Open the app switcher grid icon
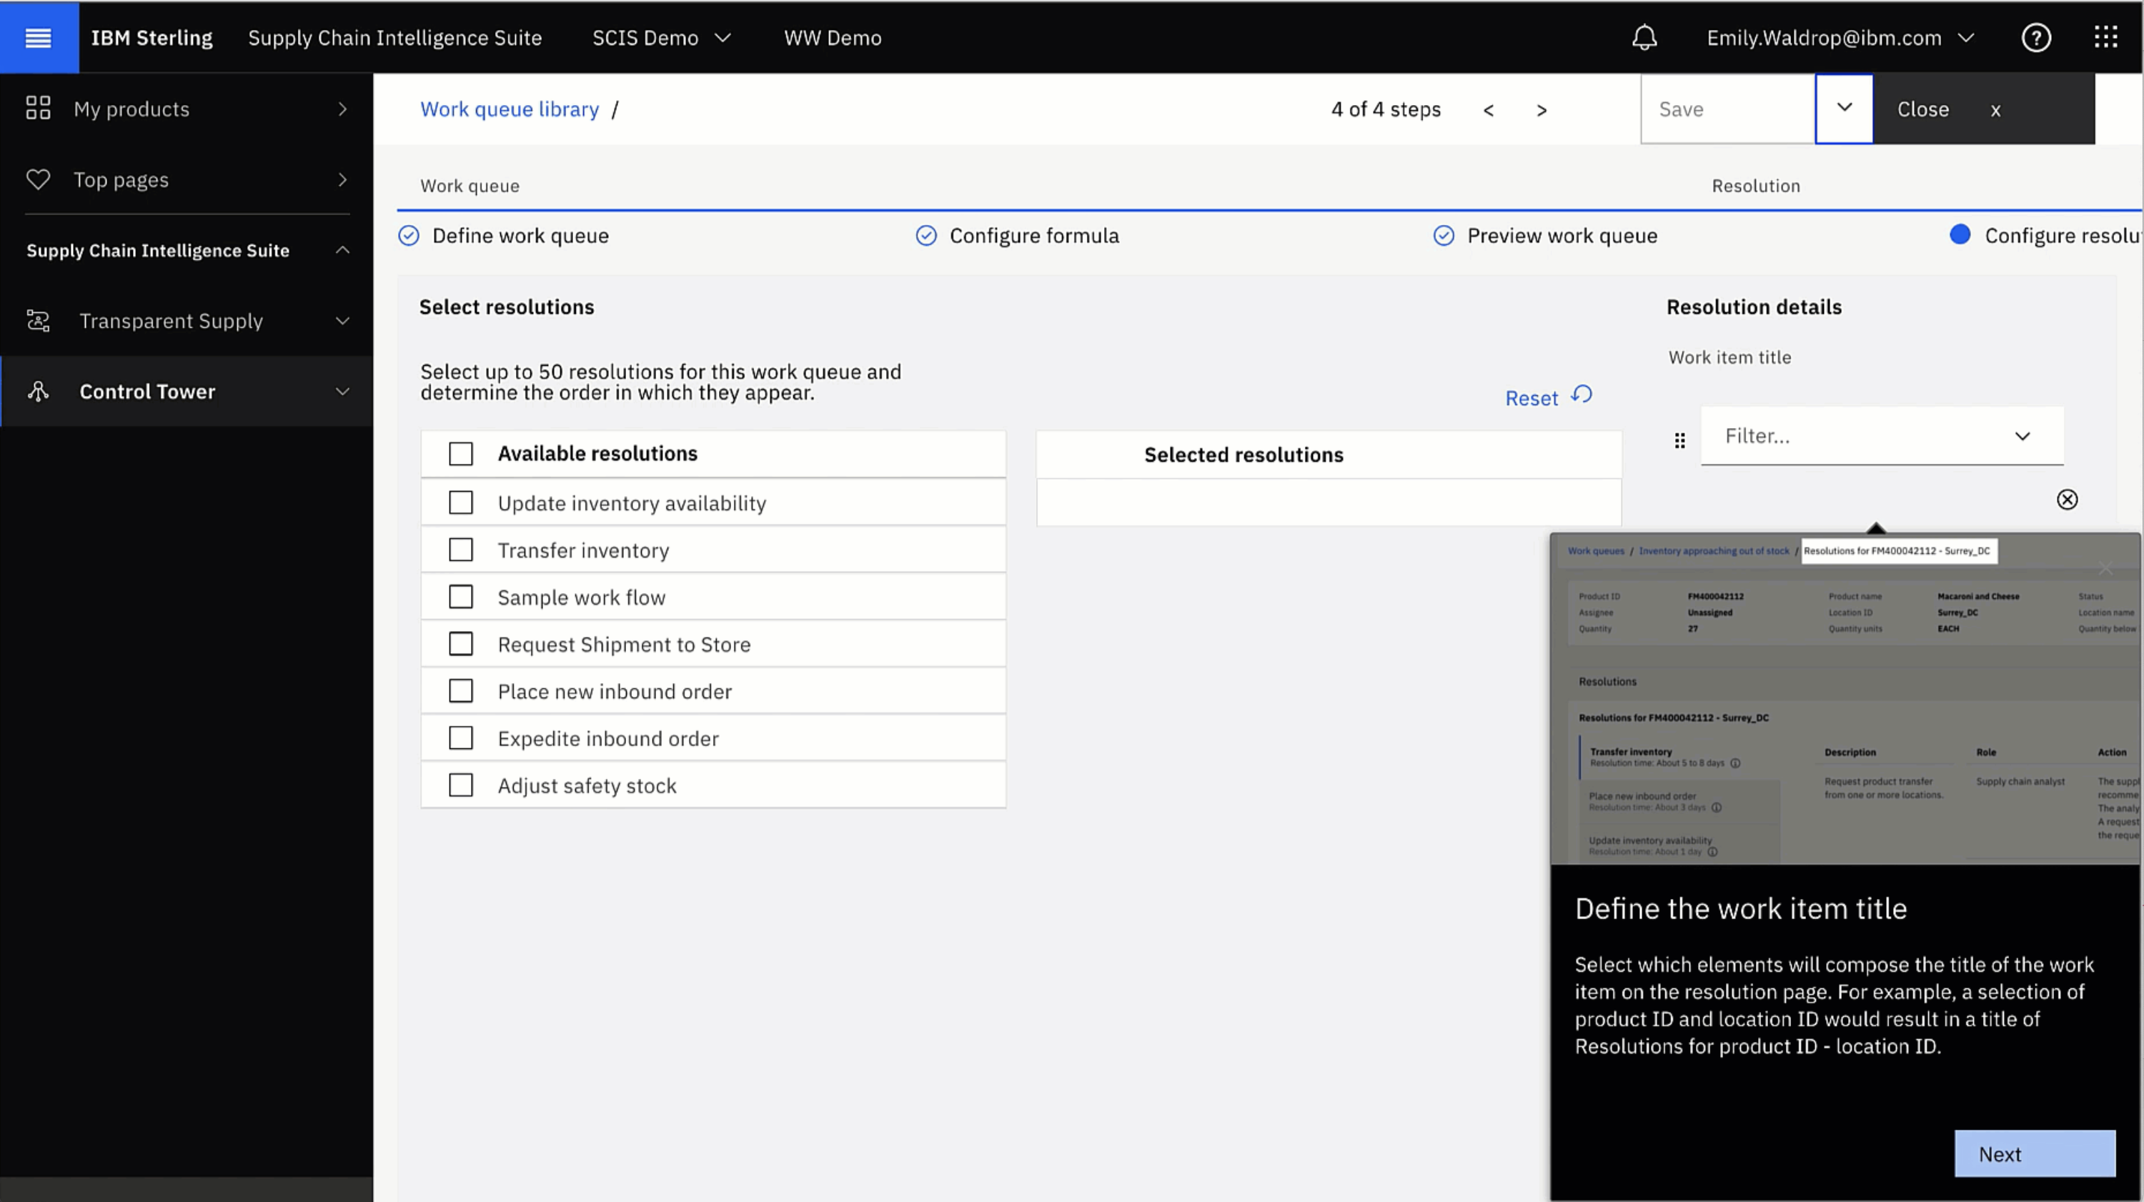 click(2105, 37)
